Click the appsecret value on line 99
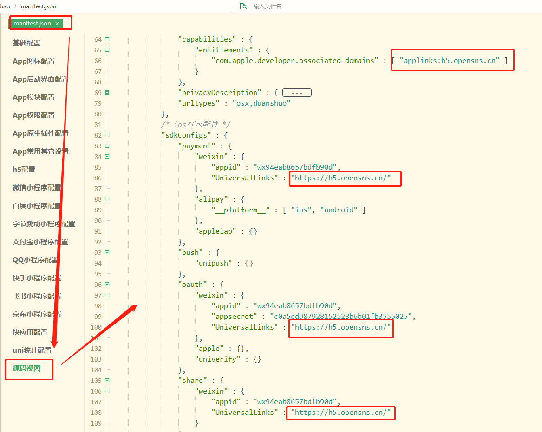 (341, 317)
